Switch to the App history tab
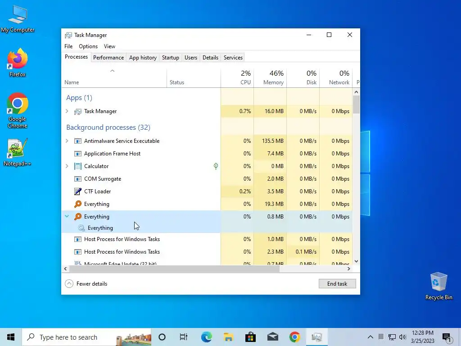This screenshot has width=461, height=346. point(143,58)
